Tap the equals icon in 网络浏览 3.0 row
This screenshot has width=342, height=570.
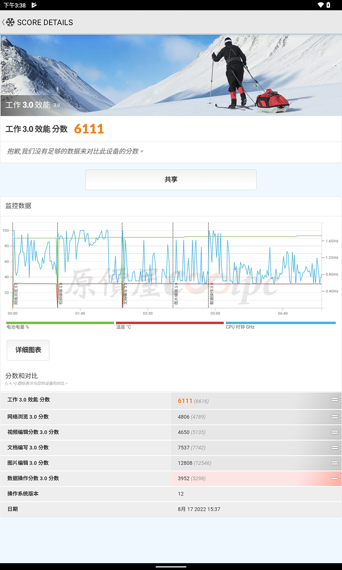pos(335,417)
